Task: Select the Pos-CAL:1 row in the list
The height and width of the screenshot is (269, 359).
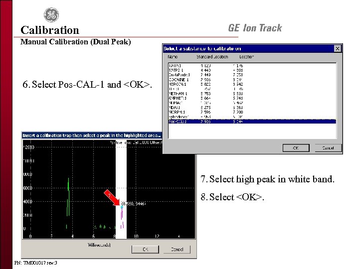Action: pos(252,122)
